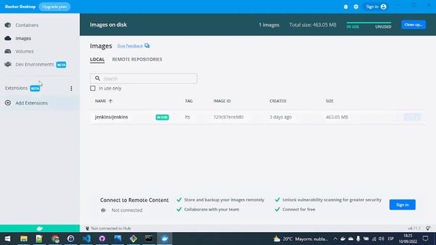Click the Volumes drive icon
Screen dimensions: 436x245
click(x=7, y=52)
